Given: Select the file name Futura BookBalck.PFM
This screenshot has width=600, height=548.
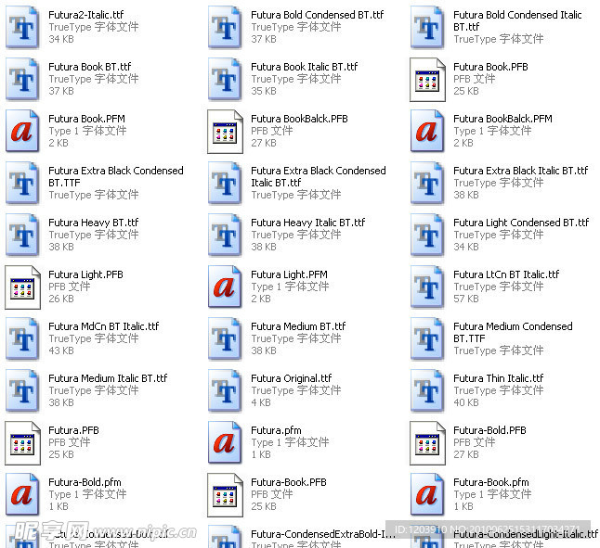Looking at the screenshot, I should tap(502, 119).
